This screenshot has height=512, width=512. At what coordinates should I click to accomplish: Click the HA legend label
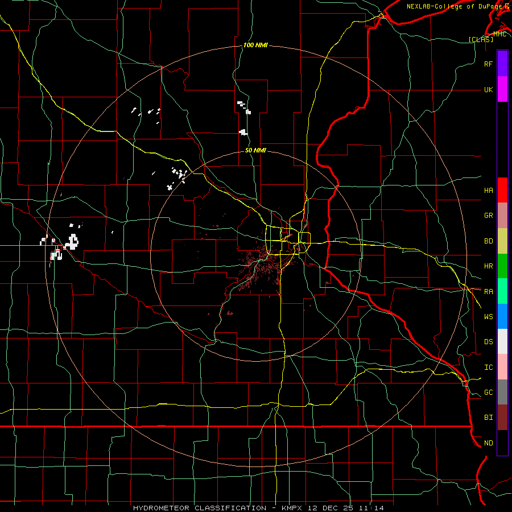pyautogui.click(x=488, y=190)
